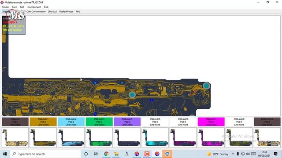Viewport: 282px width, 158px height.
Task: Click the microphone tray icon
Action: (238, 154)
